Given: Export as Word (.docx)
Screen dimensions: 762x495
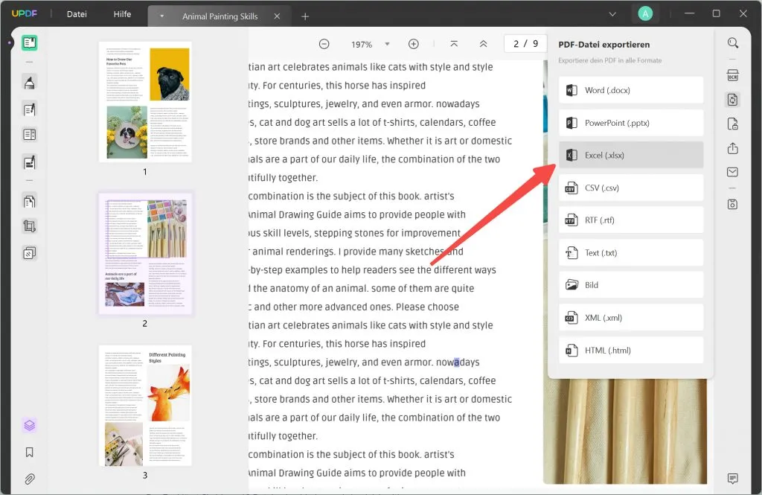Looking at the screenshot, I should tap(631, 90).
